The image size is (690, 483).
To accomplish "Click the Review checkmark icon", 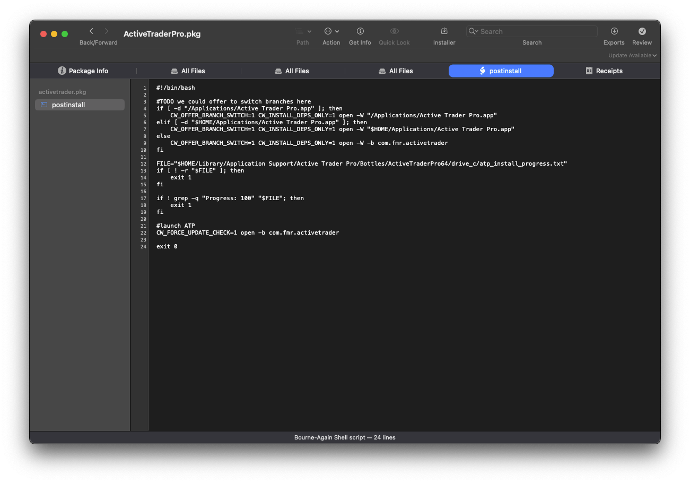I will click(x=642, y=31).
